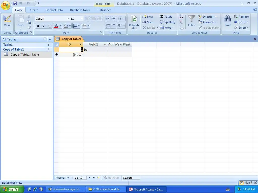Switch to the Datasheet ribbon tab

104,10
